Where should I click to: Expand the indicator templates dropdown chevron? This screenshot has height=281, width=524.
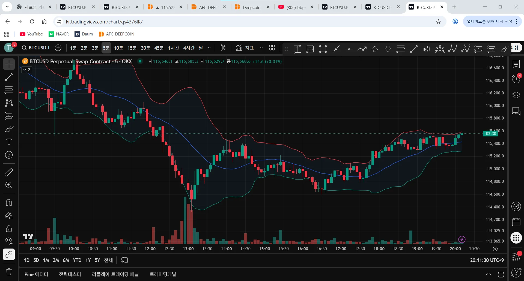click(x=261, y=48)
